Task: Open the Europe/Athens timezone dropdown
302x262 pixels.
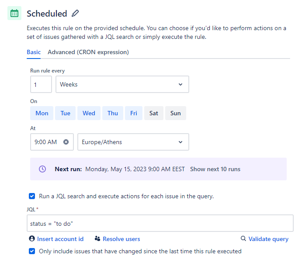Action: (133, 142)
